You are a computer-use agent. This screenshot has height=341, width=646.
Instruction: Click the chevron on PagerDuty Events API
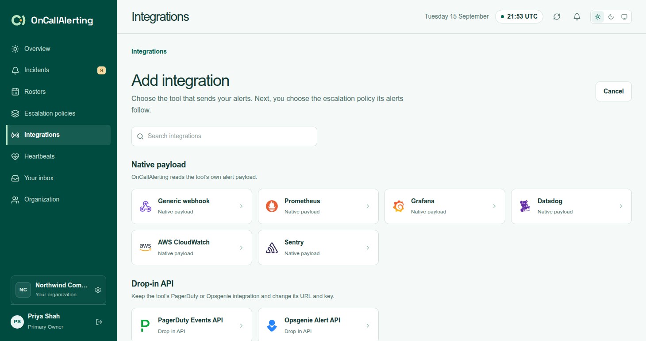click(241, 325)
